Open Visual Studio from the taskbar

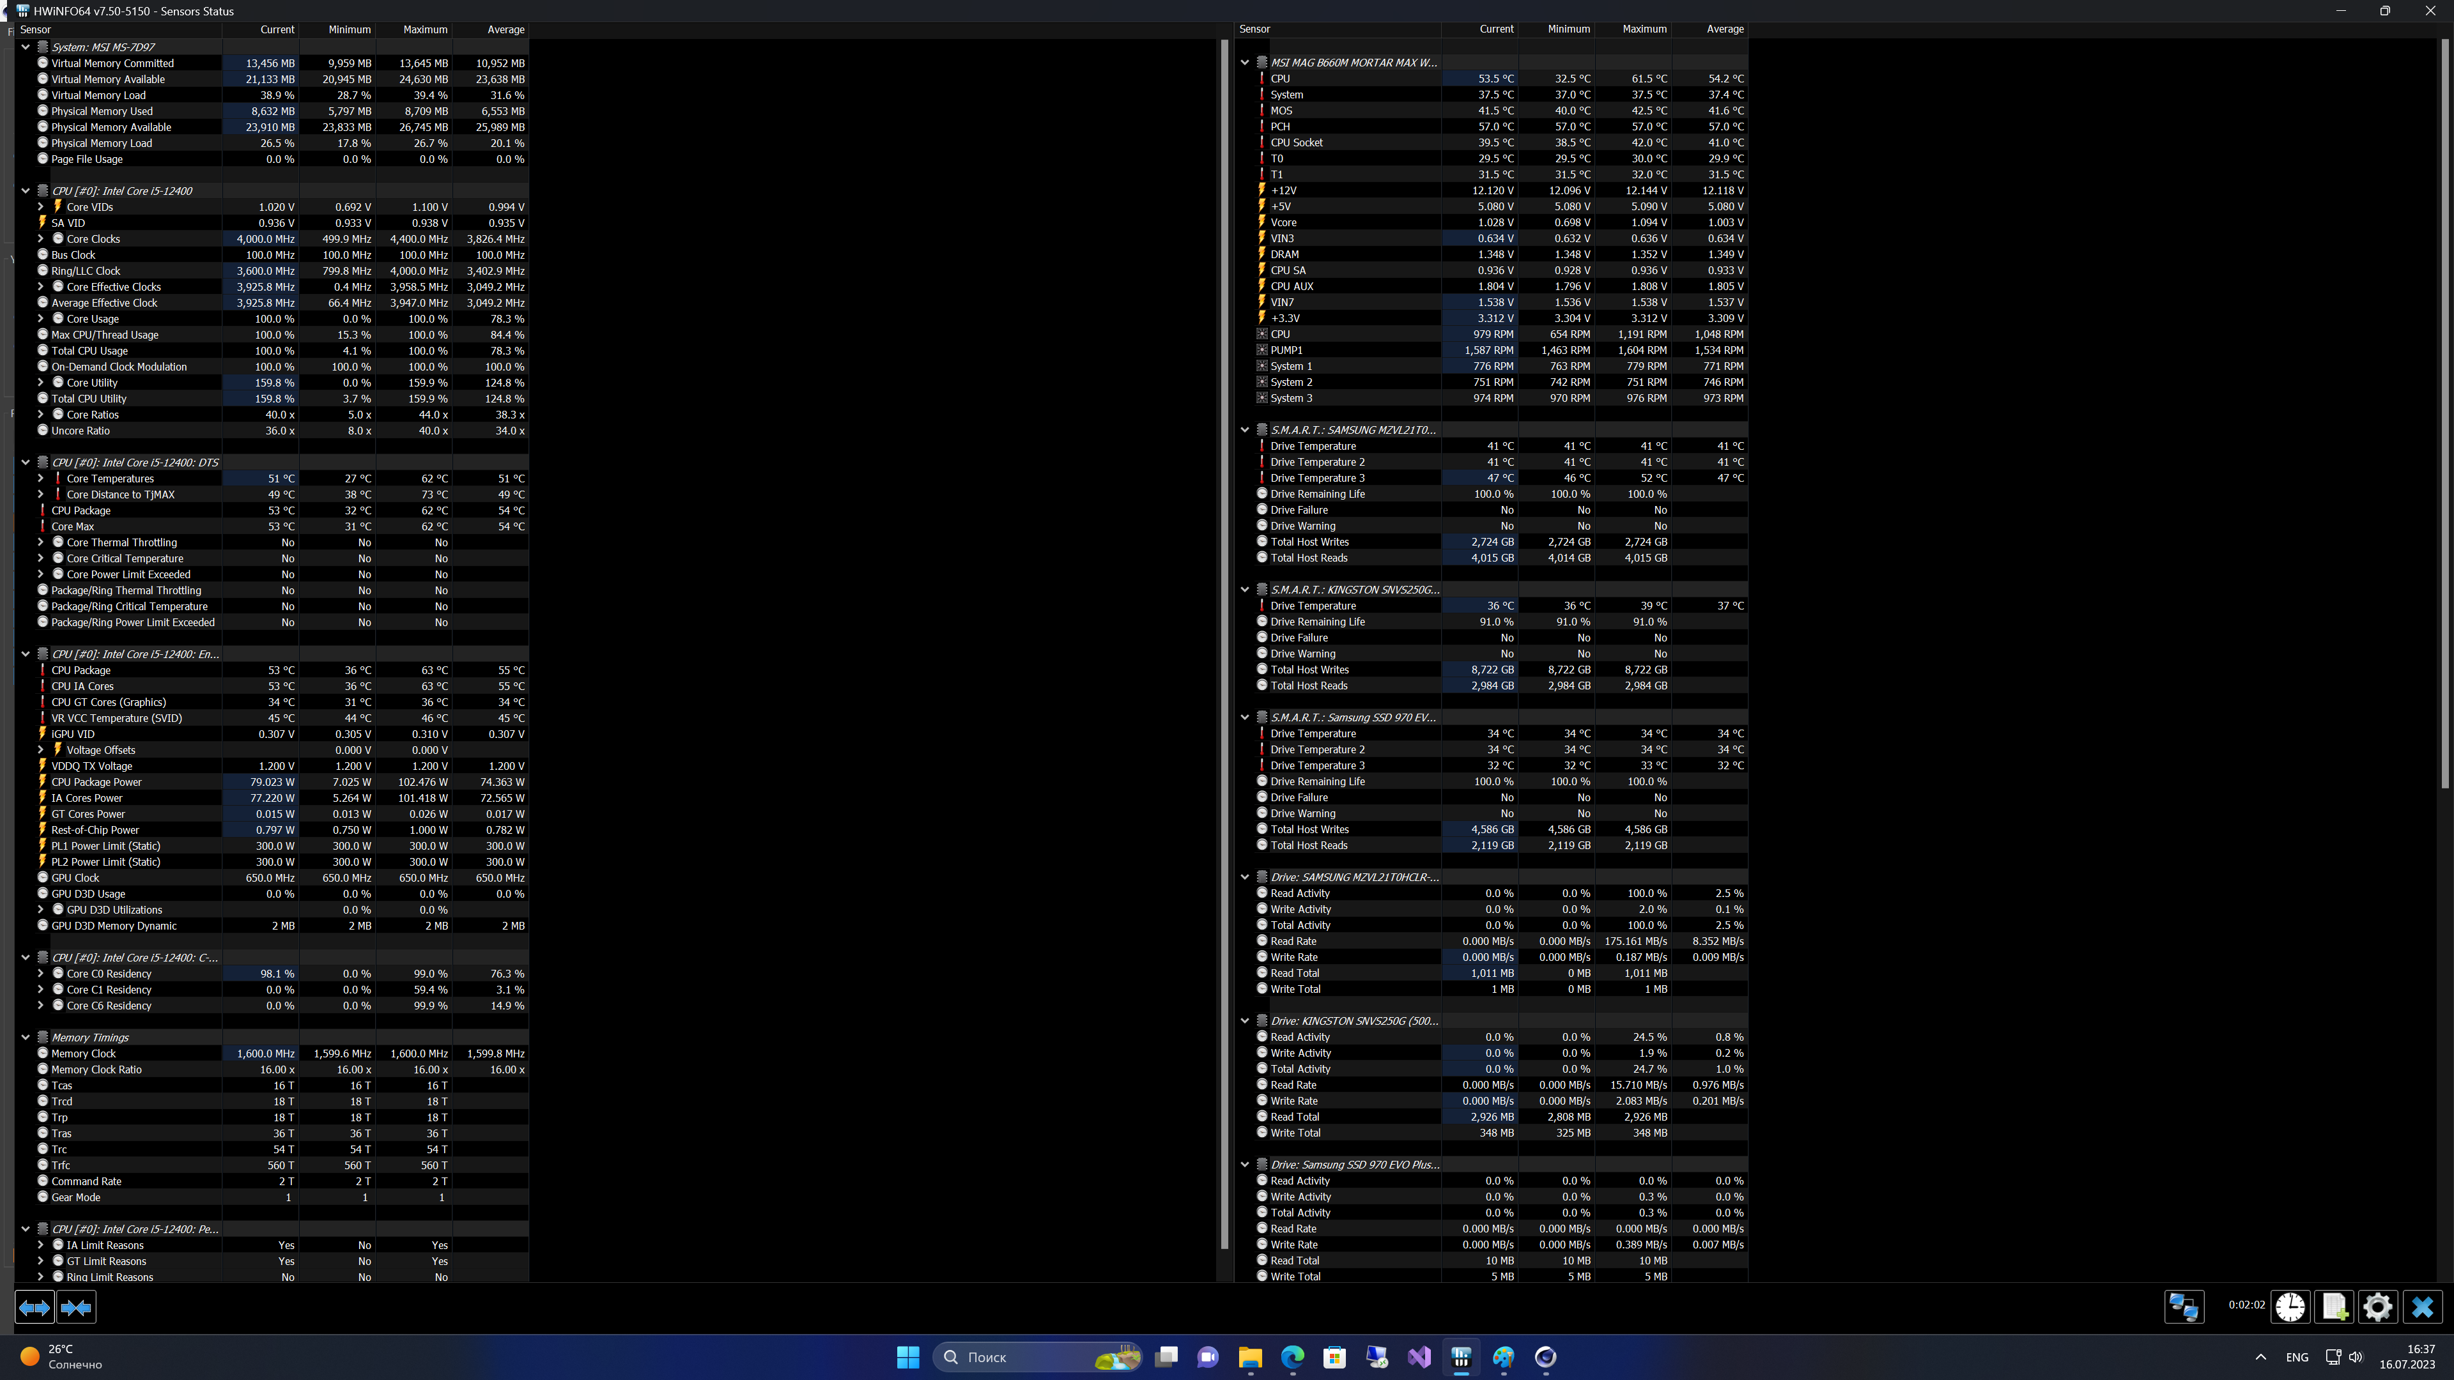point(1419,1357)
